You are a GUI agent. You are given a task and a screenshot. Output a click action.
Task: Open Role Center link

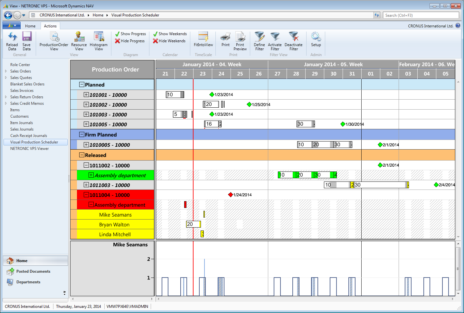pos(20,65)
